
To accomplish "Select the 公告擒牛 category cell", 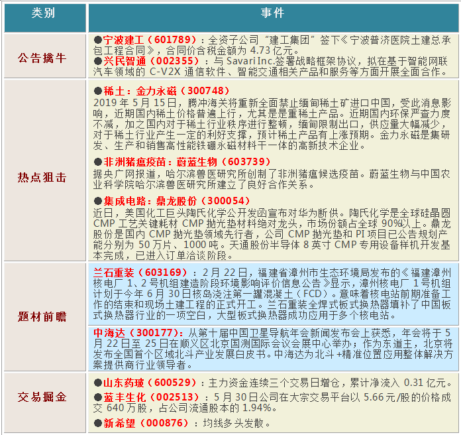I will tap(45, 56).
